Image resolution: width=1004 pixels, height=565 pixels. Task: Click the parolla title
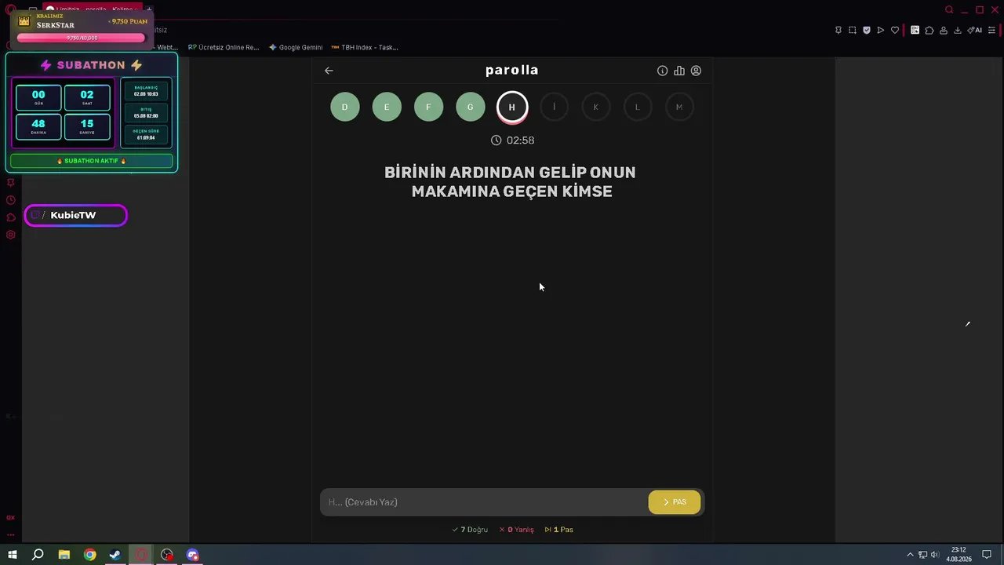tap(511, 70)
